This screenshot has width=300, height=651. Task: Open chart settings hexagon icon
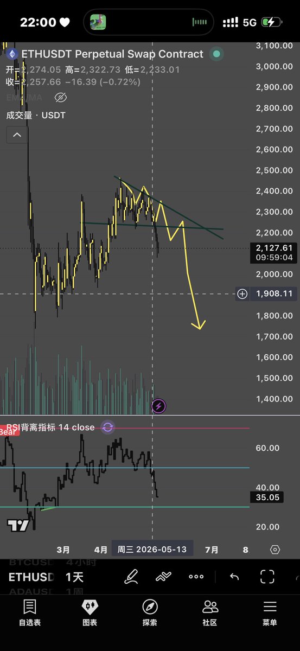pyautogui.click(x=275, y=550)
